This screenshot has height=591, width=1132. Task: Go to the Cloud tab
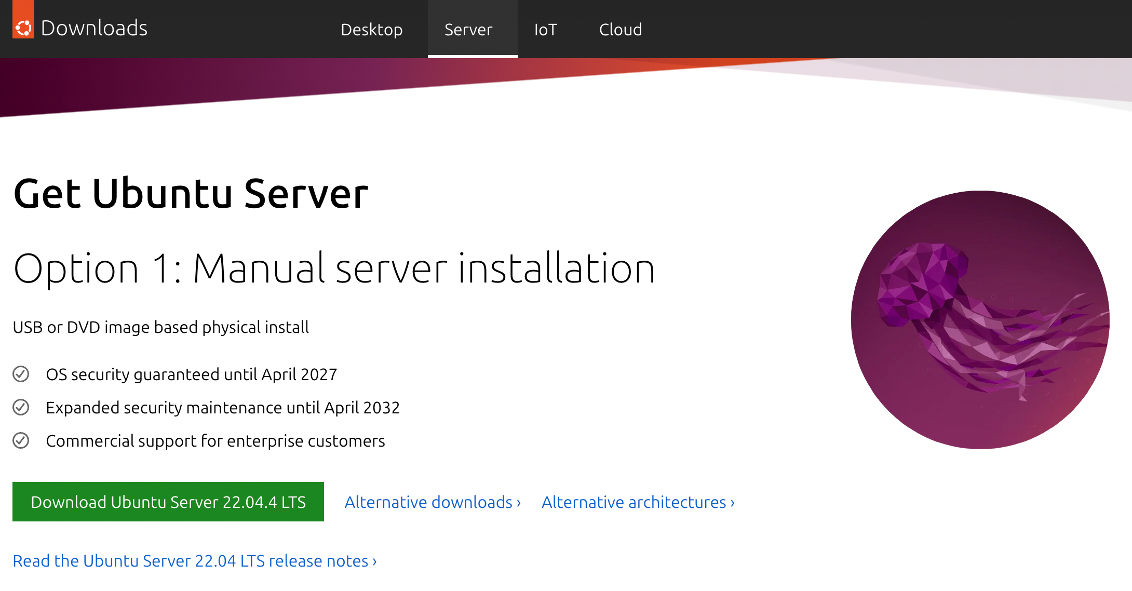(x=621, y=29)
